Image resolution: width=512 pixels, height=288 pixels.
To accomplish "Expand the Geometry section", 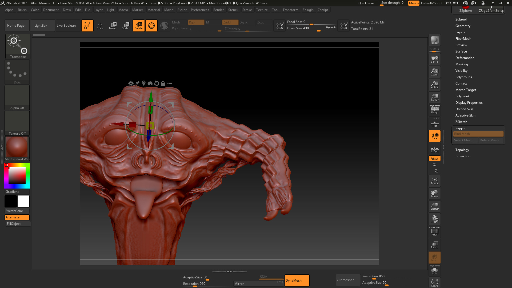I will tap(463, 26).
